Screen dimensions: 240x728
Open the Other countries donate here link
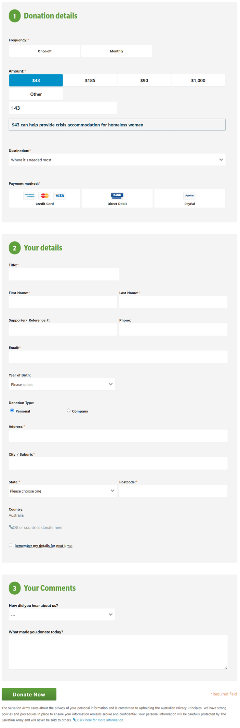[x=38, y=528]
